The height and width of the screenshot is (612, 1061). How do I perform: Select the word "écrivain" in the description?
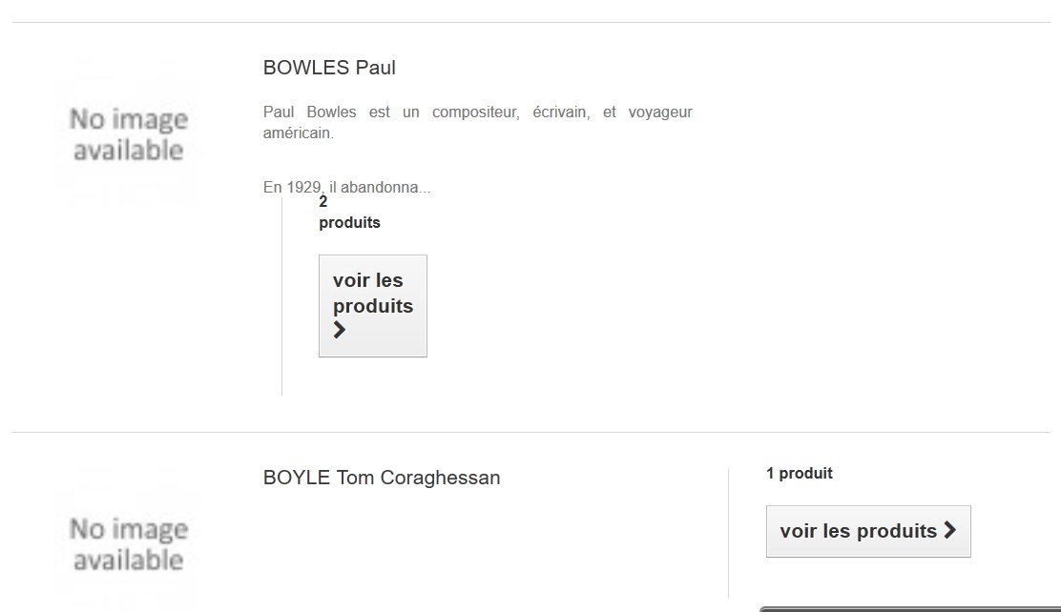pyautogui.click(x=561, y=112)
